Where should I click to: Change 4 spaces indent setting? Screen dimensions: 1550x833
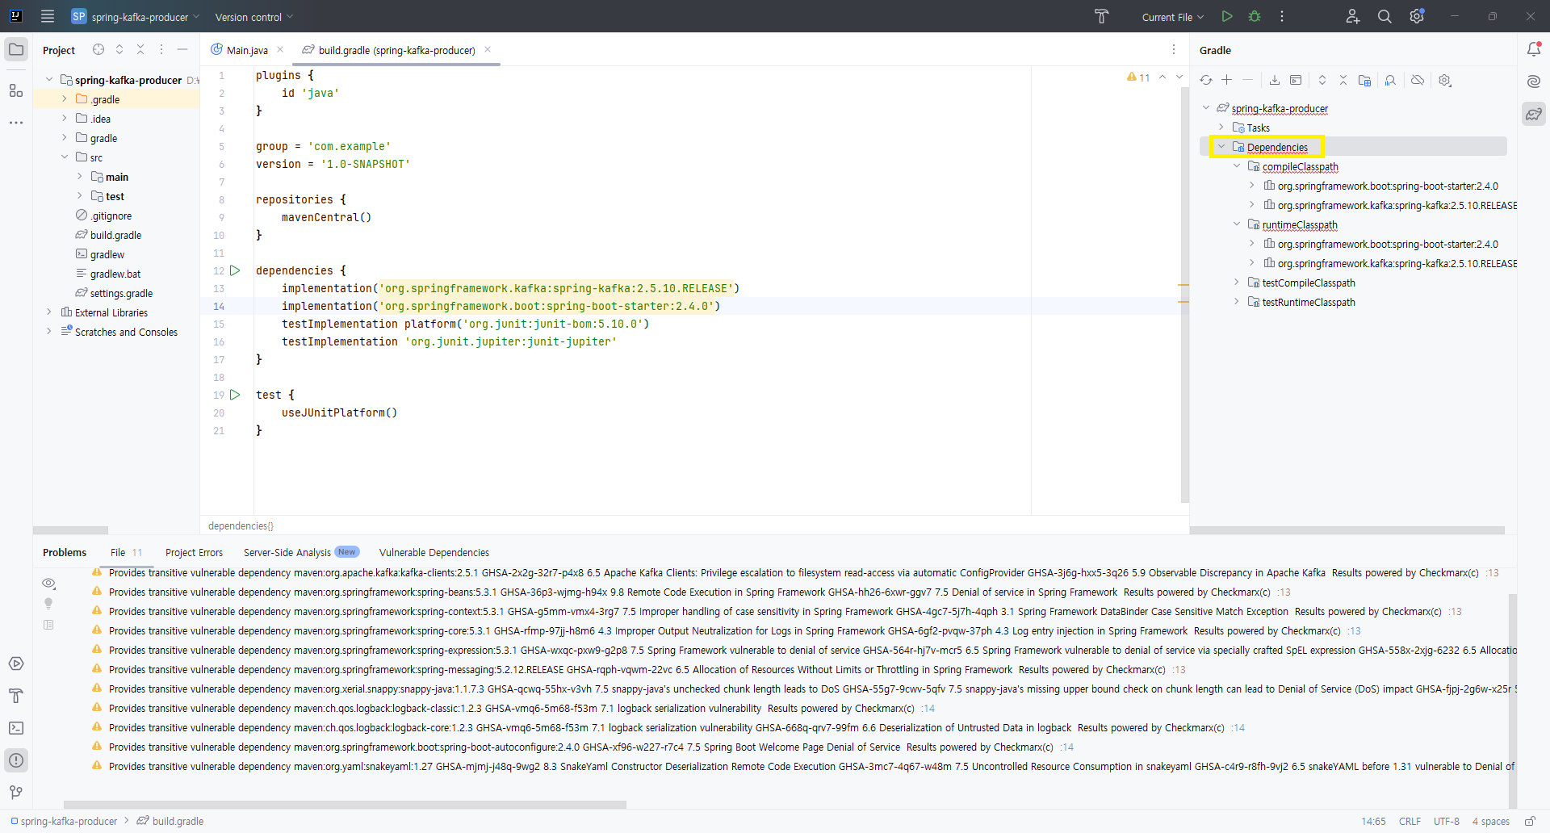1491,821
